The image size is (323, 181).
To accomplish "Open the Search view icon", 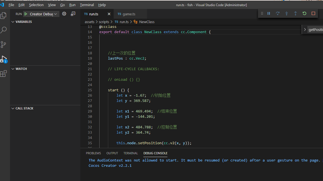I will [x=4, y=30].
